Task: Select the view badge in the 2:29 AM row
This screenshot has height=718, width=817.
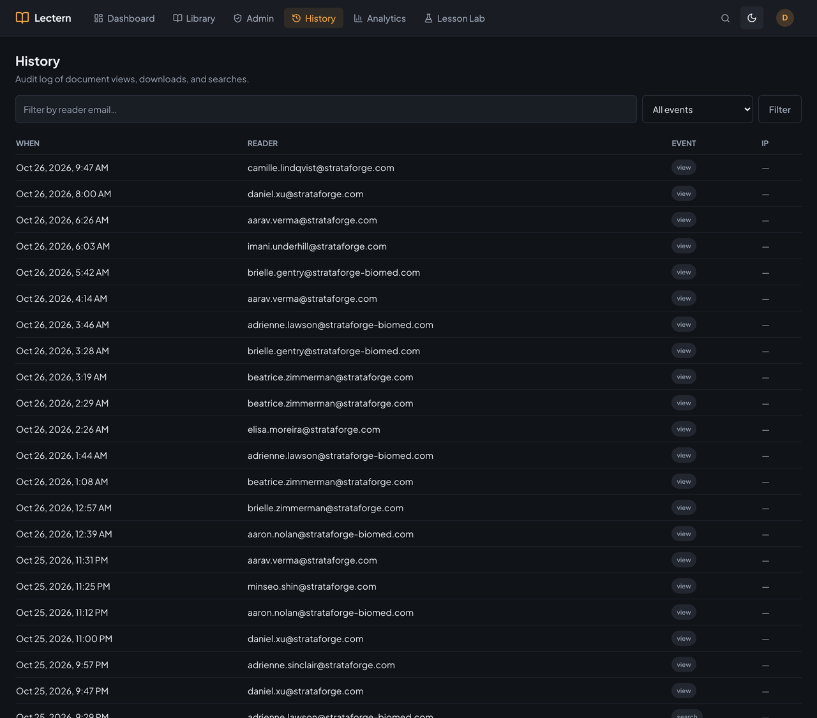Action: (684, 403)
